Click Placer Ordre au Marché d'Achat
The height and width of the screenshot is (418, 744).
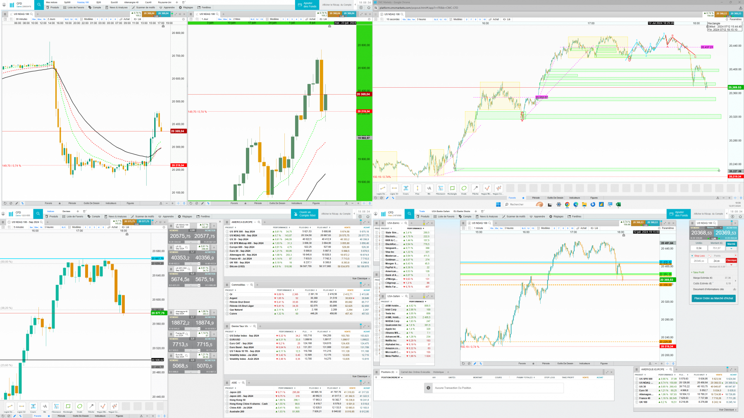[714, 298]
